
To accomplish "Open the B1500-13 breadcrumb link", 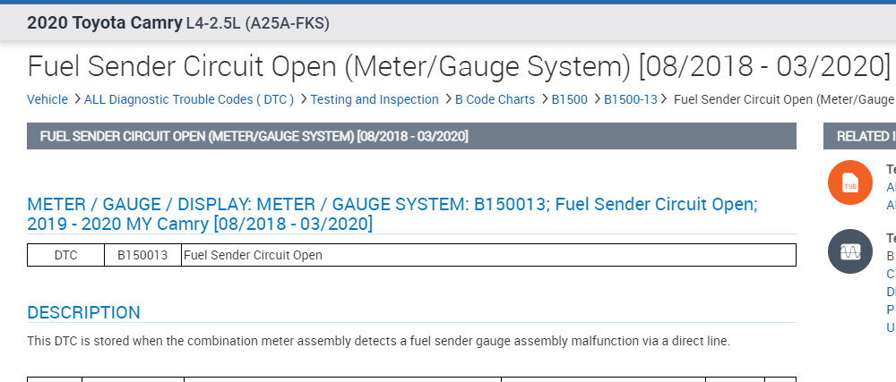I will pos(631,99).
